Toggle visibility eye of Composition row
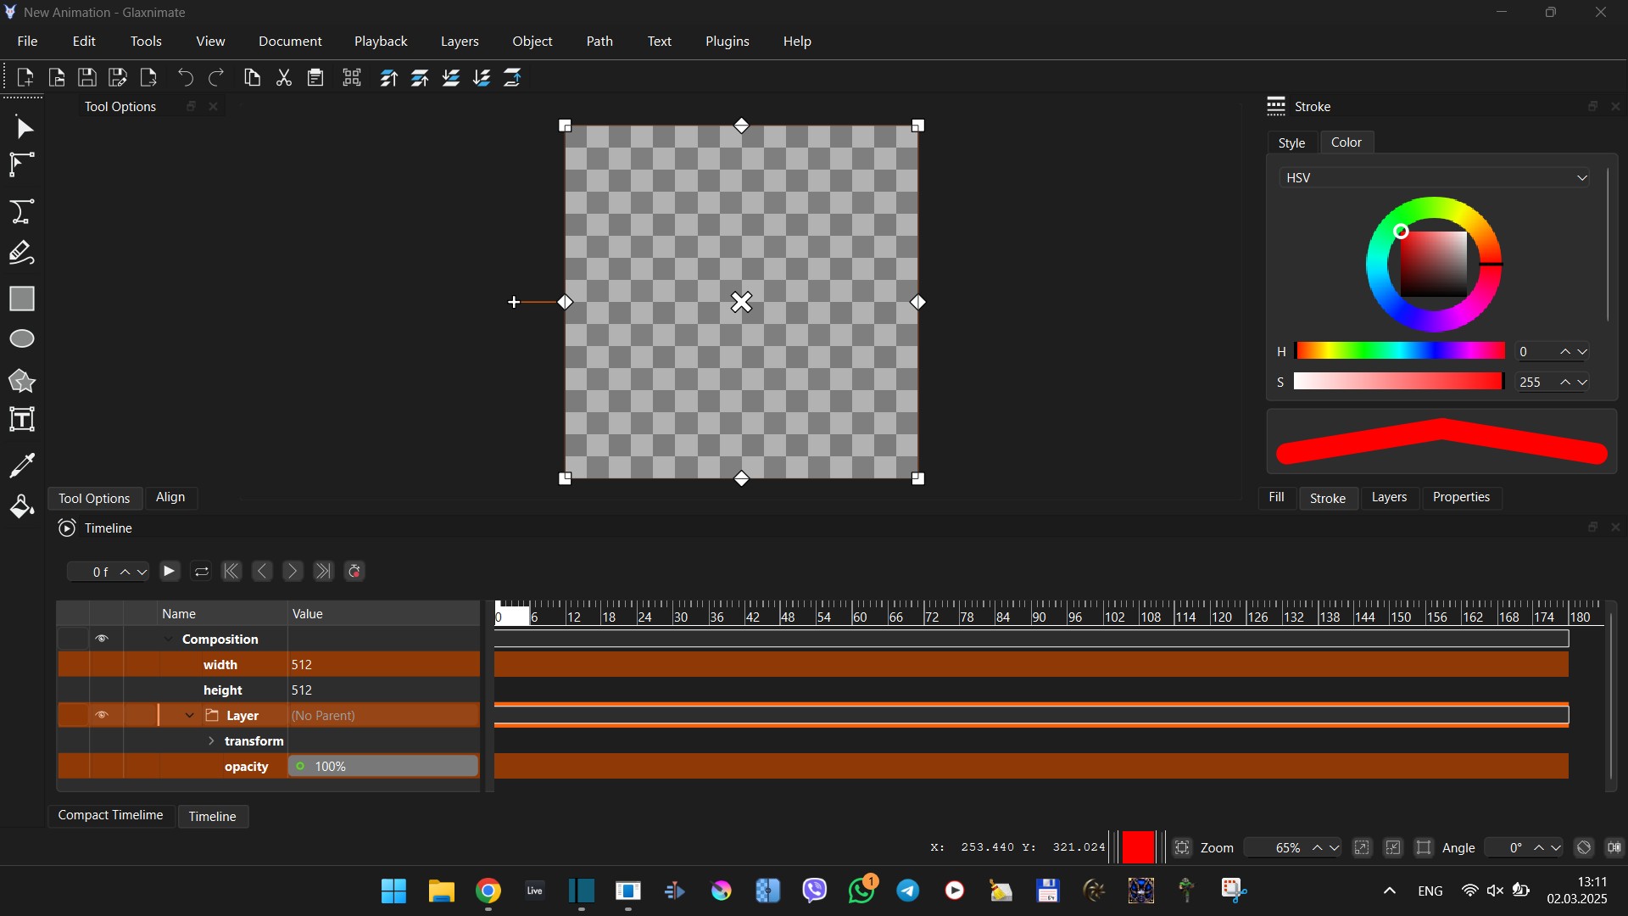 click(x=102, y=639)
